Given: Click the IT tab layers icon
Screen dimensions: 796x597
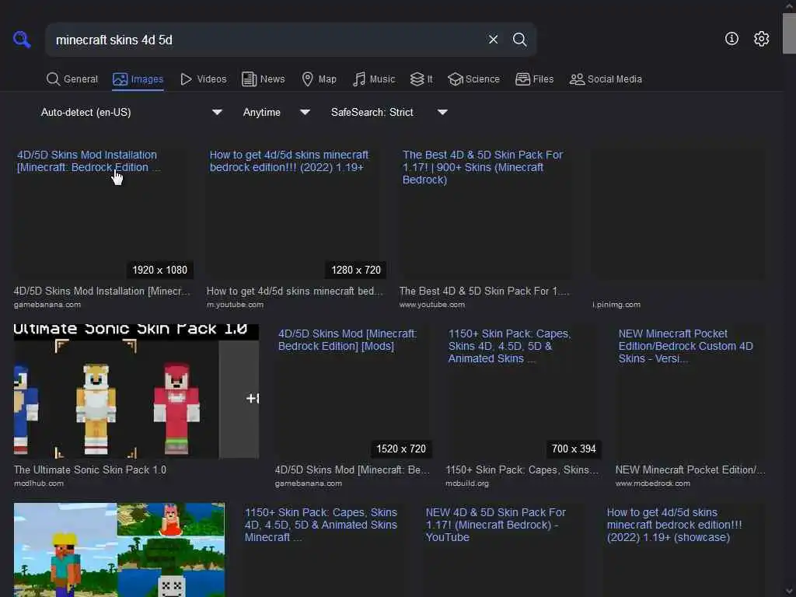Looking at the screenshot, I should click(x=417, y=79).
